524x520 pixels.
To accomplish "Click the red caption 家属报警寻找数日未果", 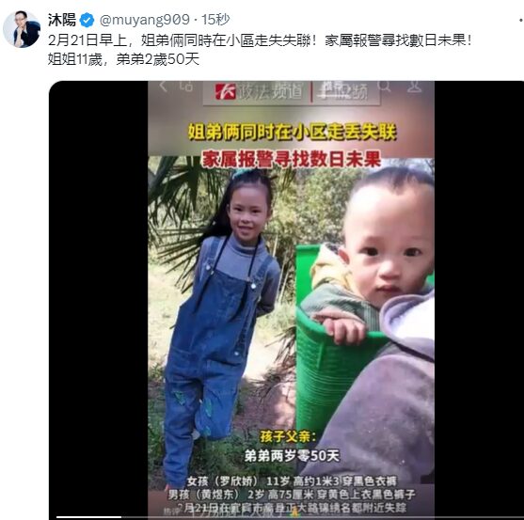I will pos(292,159).
